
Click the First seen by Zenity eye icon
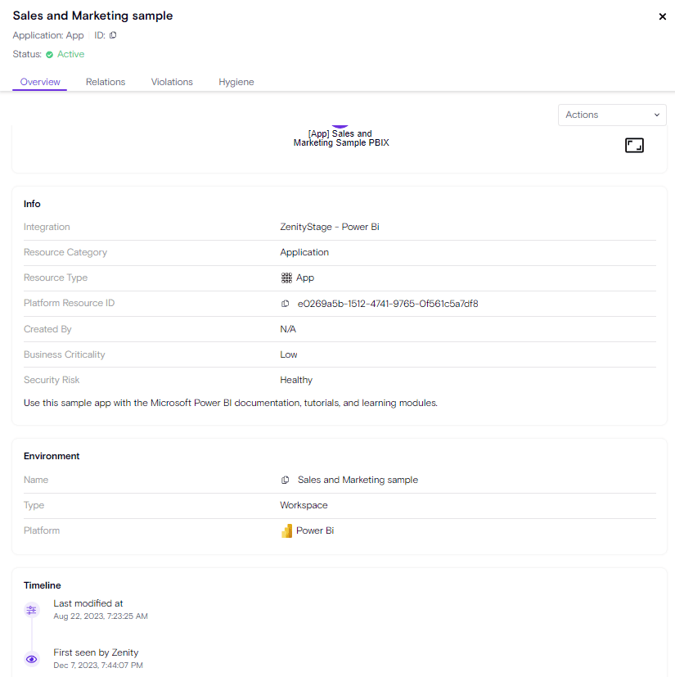32,659
